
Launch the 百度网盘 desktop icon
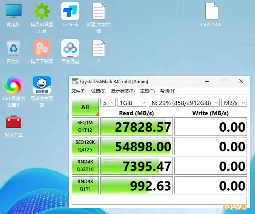click(70, 48)
